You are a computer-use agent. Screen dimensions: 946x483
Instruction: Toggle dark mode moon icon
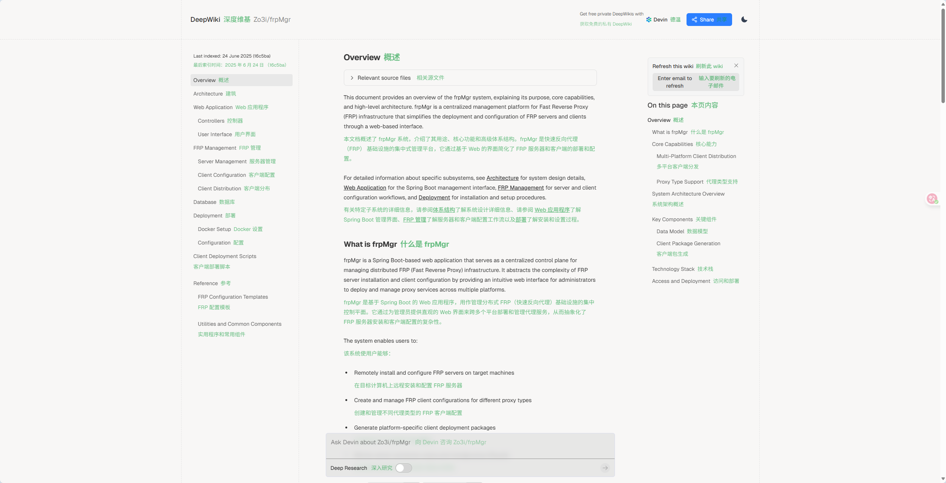(x=744, y=20)
